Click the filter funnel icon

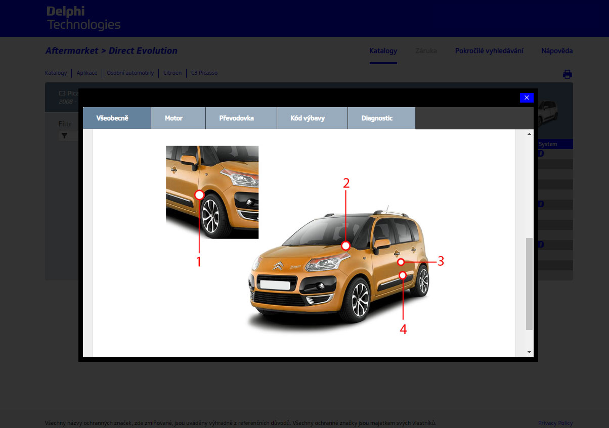pos(64,135)
